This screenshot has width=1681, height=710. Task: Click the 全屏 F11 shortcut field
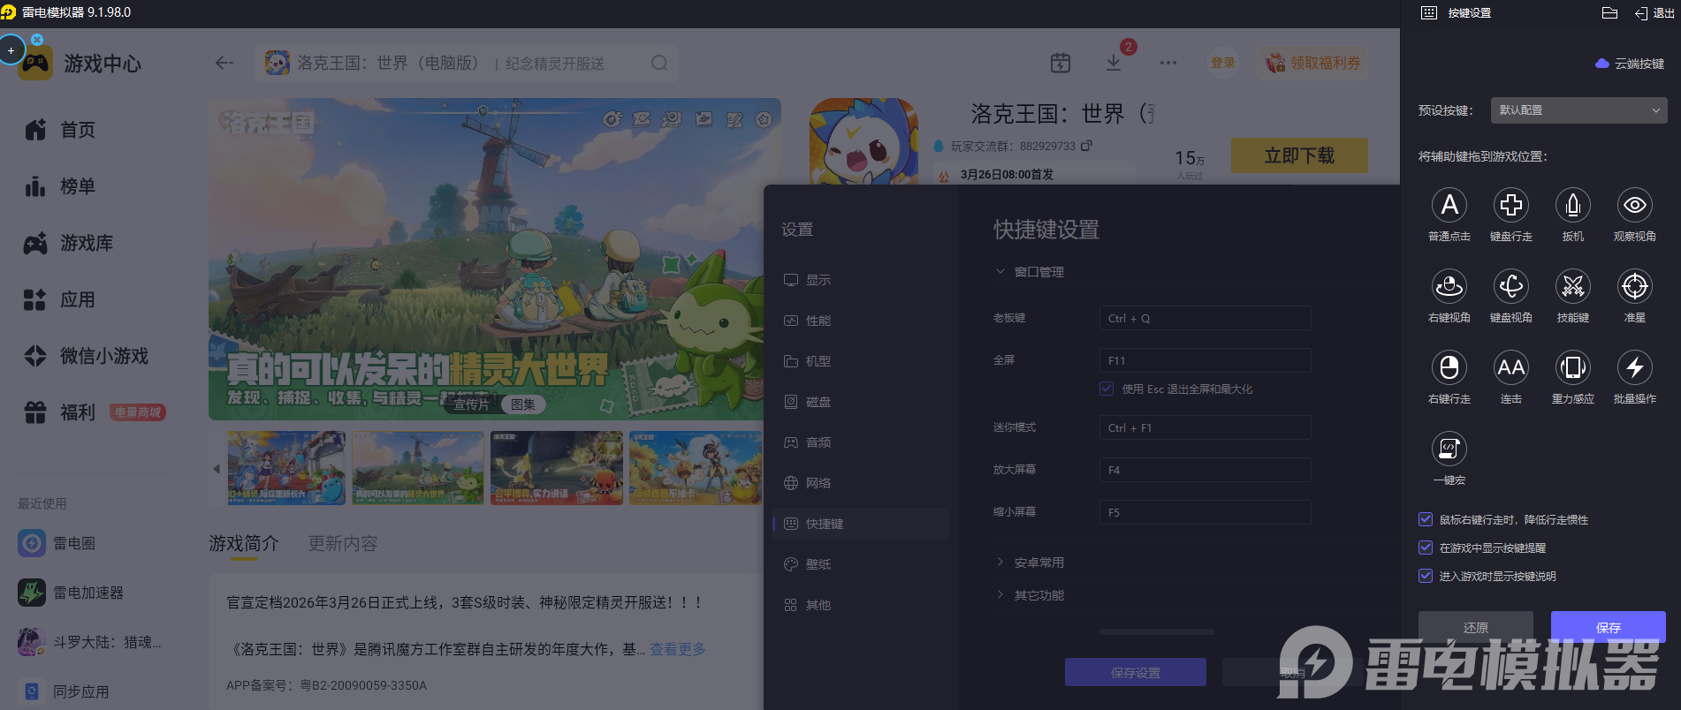1206,360
